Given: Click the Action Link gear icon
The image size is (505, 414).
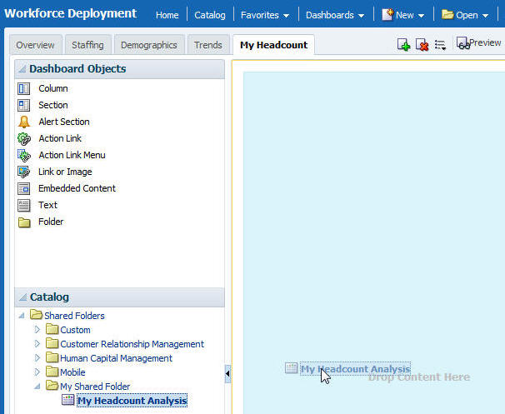Looking at the screenshot, I should [24, 139].
